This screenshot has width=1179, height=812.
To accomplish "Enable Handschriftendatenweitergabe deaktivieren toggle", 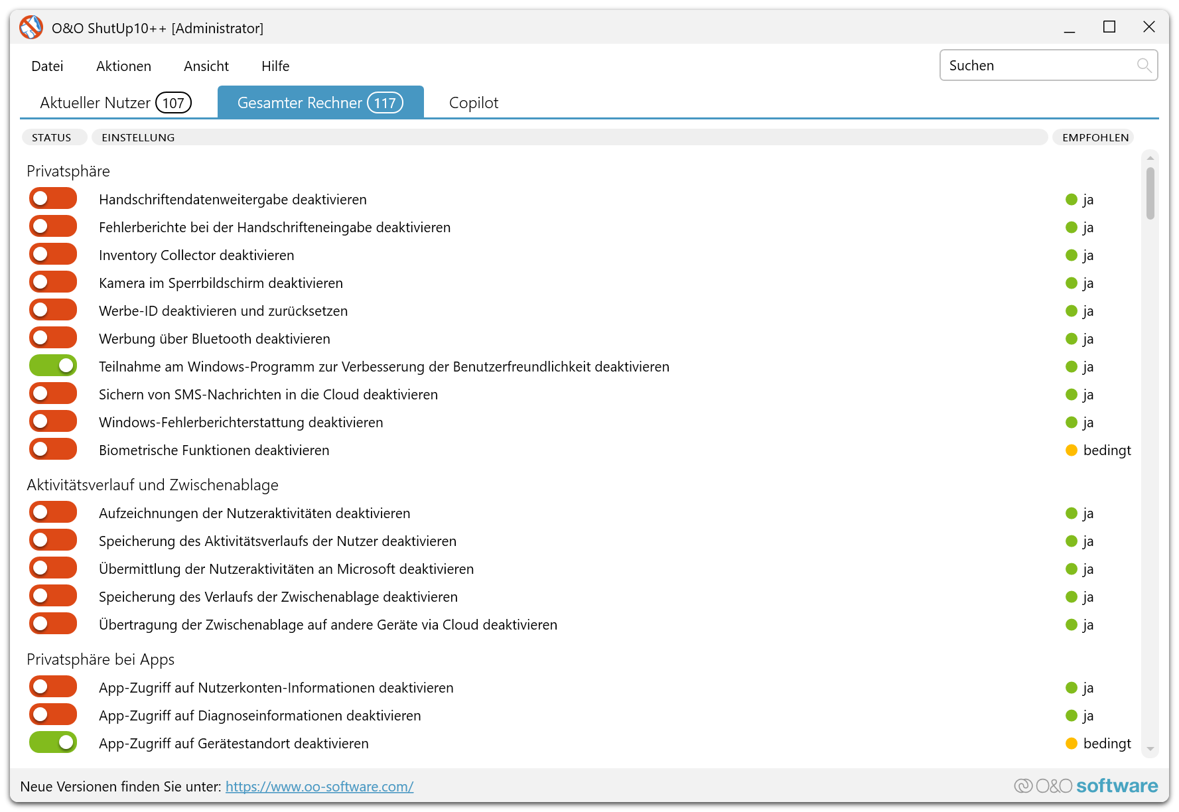I will pos(53,199).
